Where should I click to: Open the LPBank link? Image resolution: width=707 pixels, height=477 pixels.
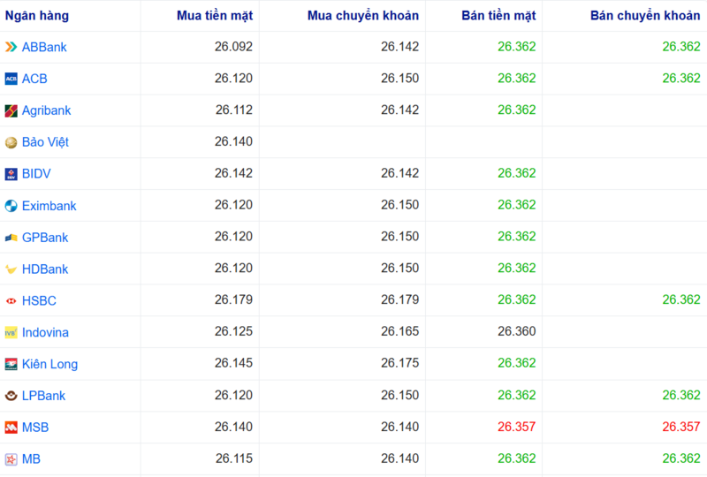tap(43, 396)
